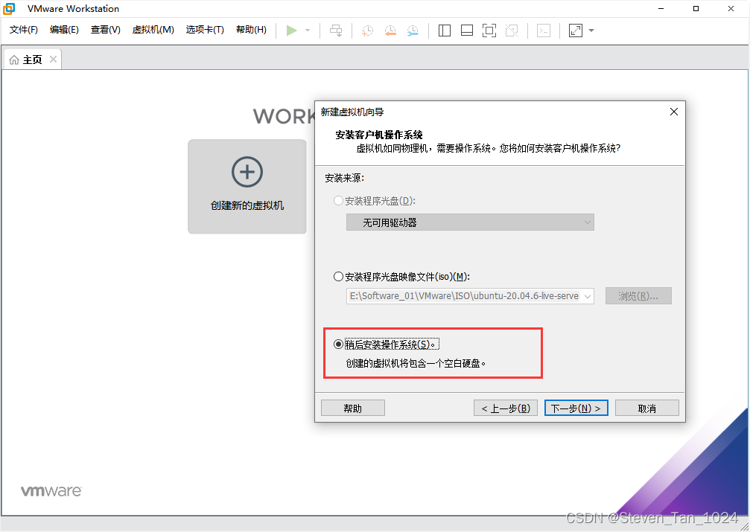The image size is (750, 532).
Task: Open the 查看(V) menu
Action: click(105, 30)
